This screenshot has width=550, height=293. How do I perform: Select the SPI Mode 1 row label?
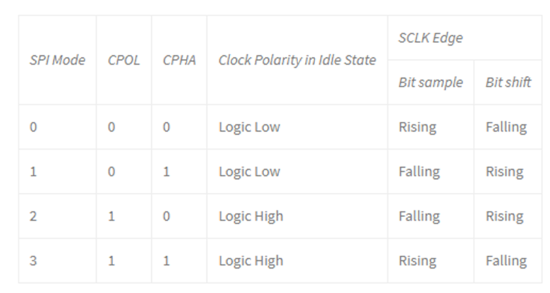click(x=33, y=171)
